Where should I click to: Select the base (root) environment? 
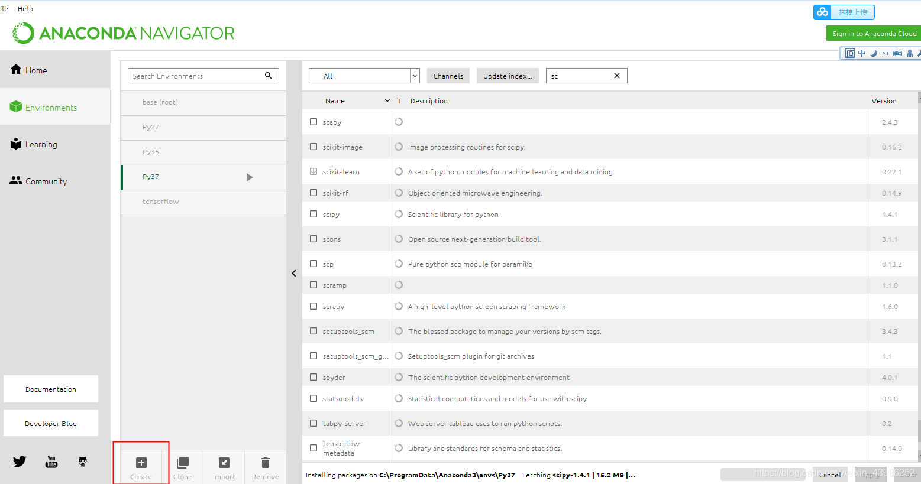203,102
